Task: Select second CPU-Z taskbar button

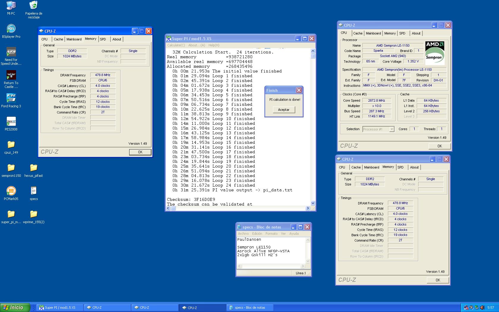Action: click(155, 308)
